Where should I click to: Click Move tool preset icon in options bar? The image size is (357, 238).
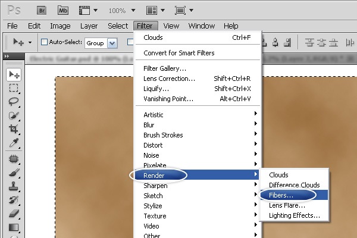coord(18,42)
